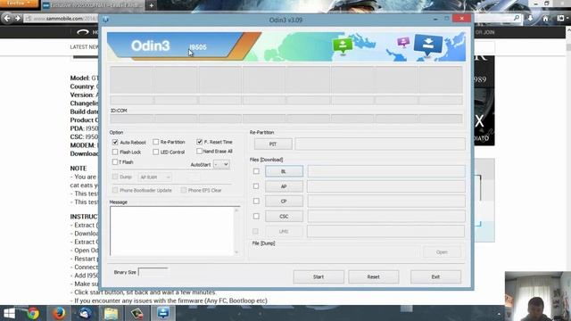Click the CSC file button
Viewport: 571px width, 321px height.
tap(284, 216)
